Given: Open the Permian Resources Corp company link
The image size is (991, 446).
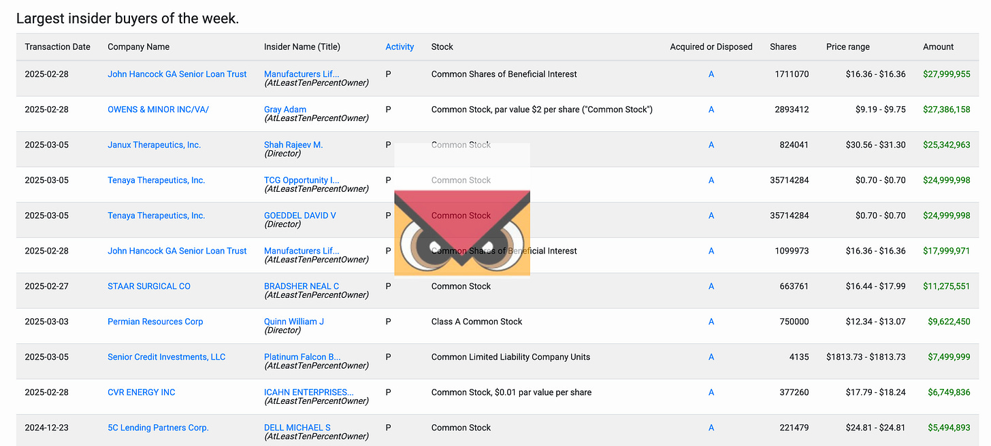Looking at the screenshot, I should coord(155,322).
